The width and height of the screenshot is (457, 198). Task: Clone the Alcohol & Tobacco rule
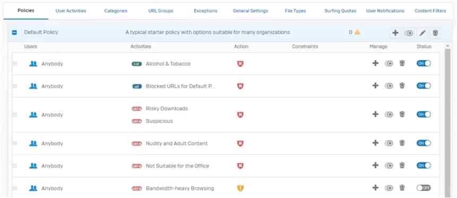coord(389,63)
